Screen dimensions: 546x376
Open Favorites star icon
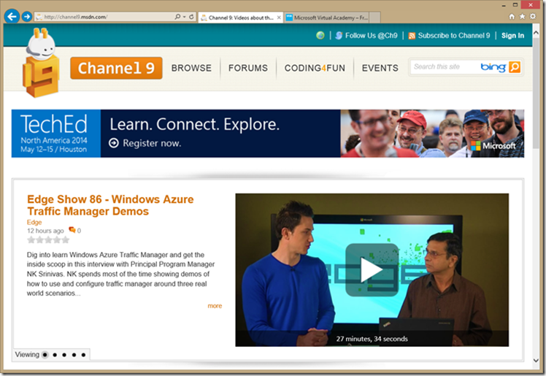tap(522, 16)
